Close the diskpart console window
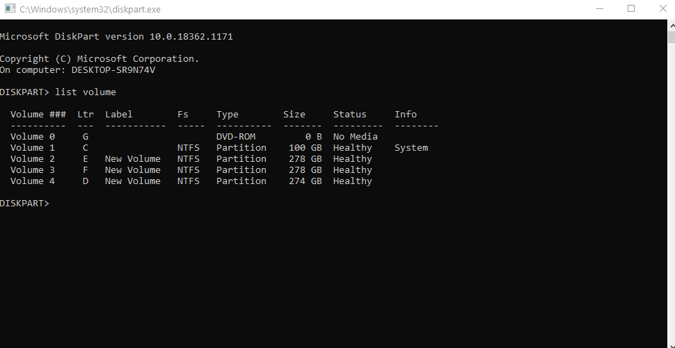Viewport: 675px width, 348px height. [x=662, y=9]
